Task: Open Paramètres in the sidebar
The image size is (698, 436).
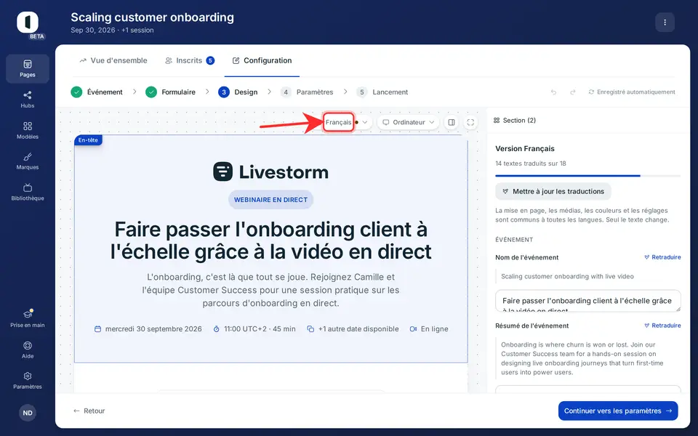Action: point(28,380)
